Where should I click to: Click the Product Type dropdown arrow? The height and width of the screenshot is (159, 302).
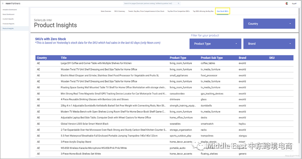(x=236, y=44)
